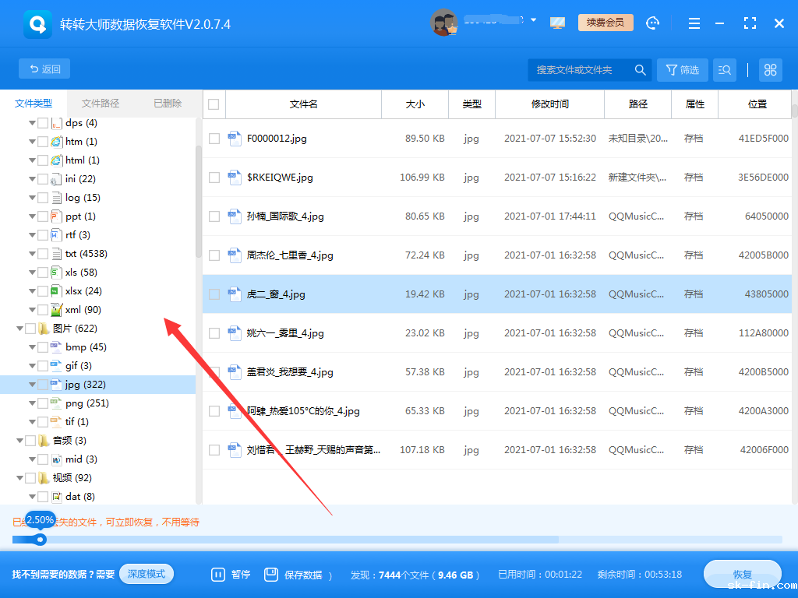Open the grid view icon at top right

(770, 69)
